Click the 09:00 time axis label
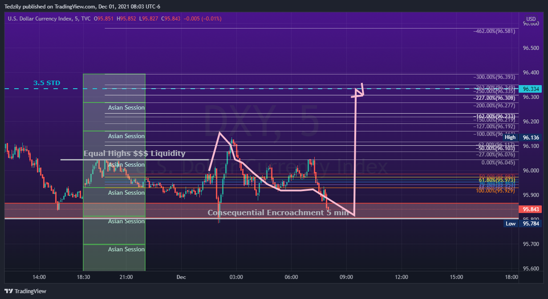 (346, 277)
